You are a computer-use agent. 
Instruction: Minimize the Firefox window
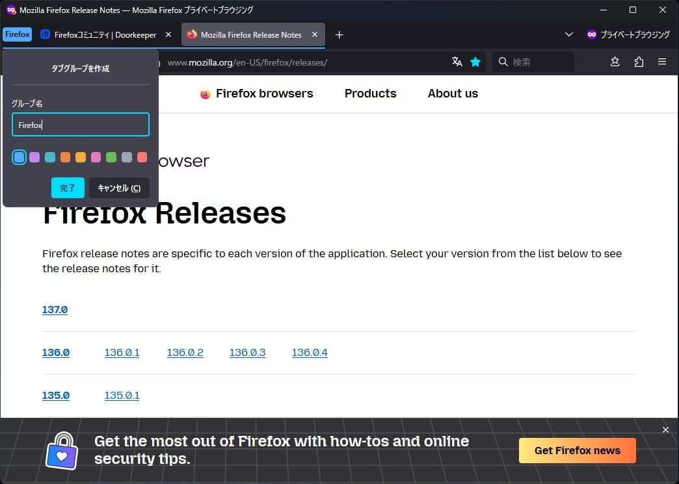click(x=603, y=10)
